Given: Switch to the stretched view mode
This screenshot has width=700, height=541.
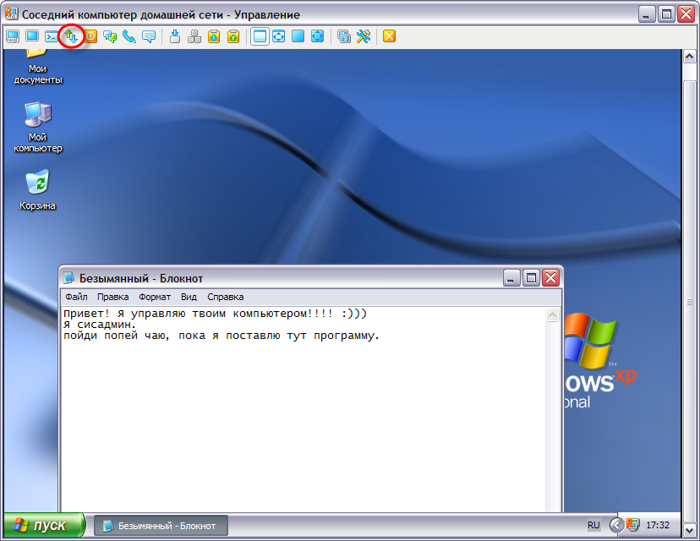Looking at the screenshot, I should [x=278, y=36].
